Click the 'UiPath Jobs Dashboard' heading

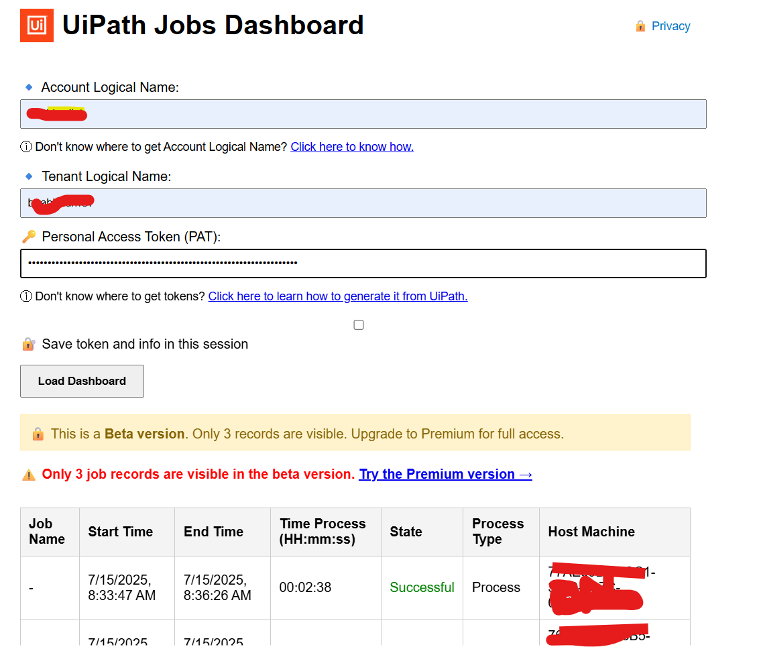(x=213, y=25)
